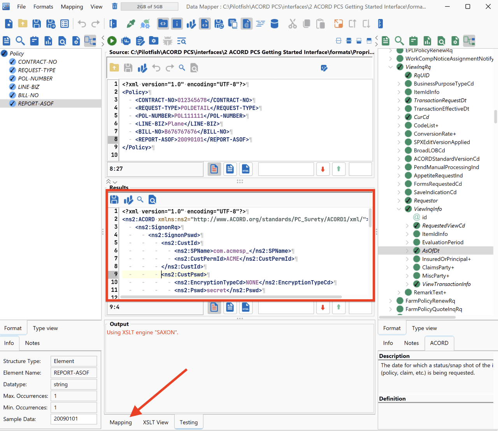Toggle the check mark on RequestedViewCd
This screenshot has height=431, width=498.
[x=417, y=225]
